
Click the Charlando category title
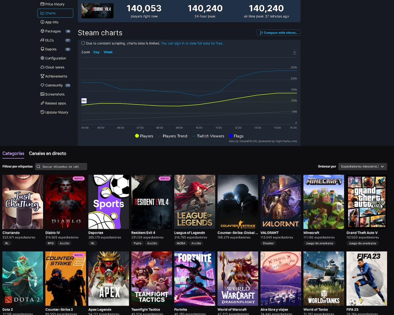pos(11,233)
